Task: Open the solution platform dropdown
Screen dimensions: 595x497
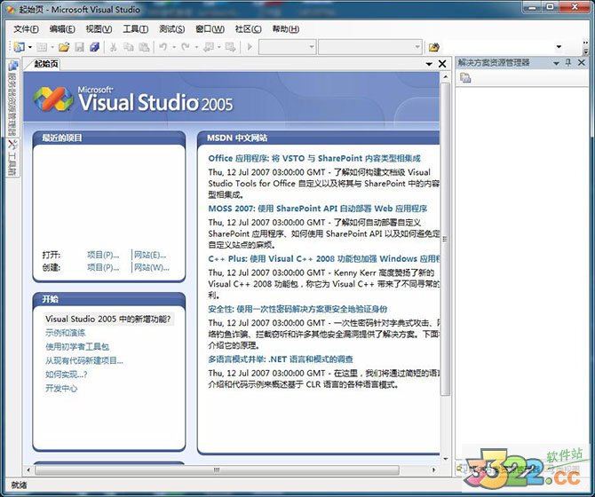Action: click(417, 47)
